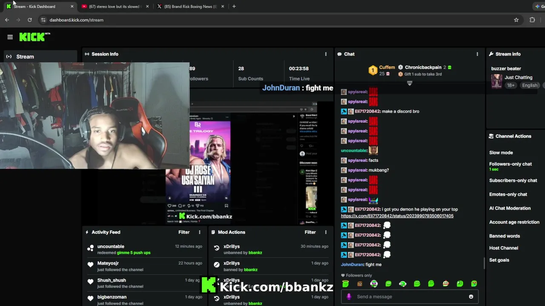Open Banned words action
Image resolution: width=545 pixels, height=306 pixels.
click(x=505, y=236)
